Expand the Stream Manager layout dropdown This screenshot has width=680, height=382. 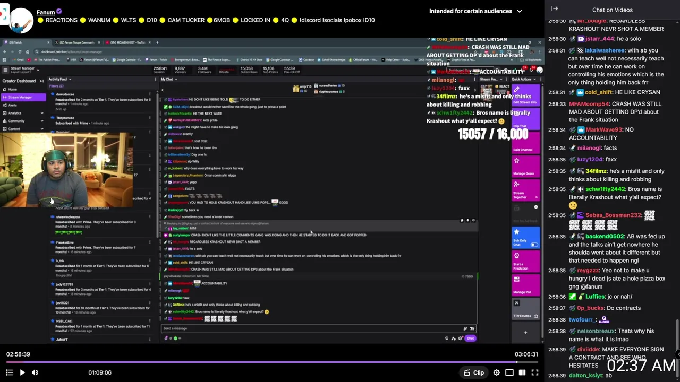tap(38, 70)
